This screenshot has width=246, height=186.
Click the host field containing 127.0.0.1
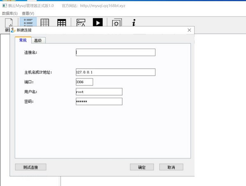tap(115, 72)
